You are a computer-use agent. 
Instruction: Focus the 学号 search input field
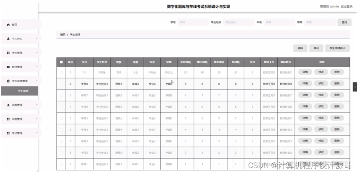coord(193,22)
